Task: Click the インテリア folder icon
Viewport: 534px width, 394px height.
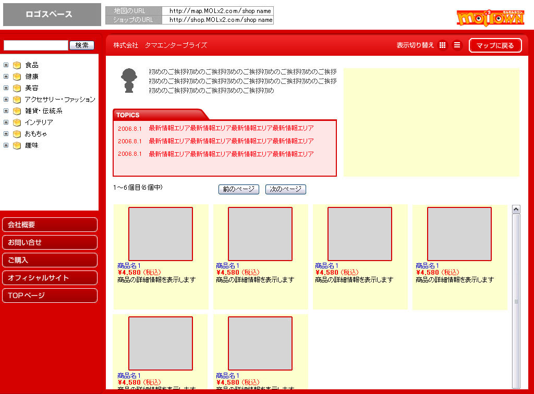Action: [x=17, y=122]
